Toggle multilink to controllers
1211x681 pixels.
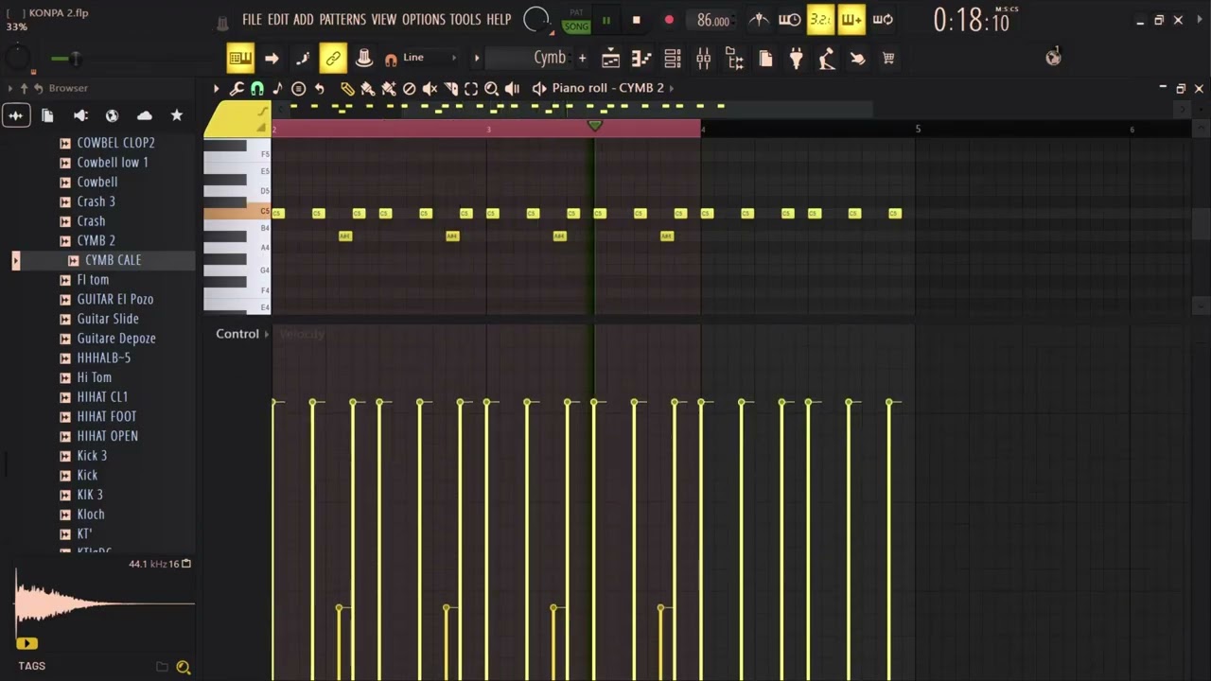333,59
